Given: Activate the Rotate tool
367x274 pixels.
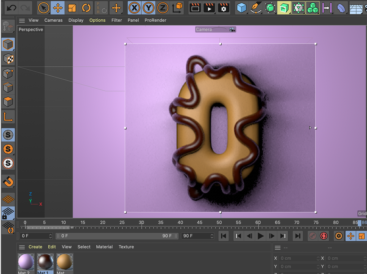Looking at the screenshot, I should pos(86,8).
